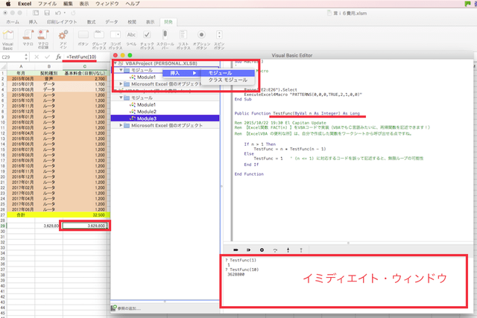
Task: Cancel formula entry with the X icon
Action: [x=37, y=57]
